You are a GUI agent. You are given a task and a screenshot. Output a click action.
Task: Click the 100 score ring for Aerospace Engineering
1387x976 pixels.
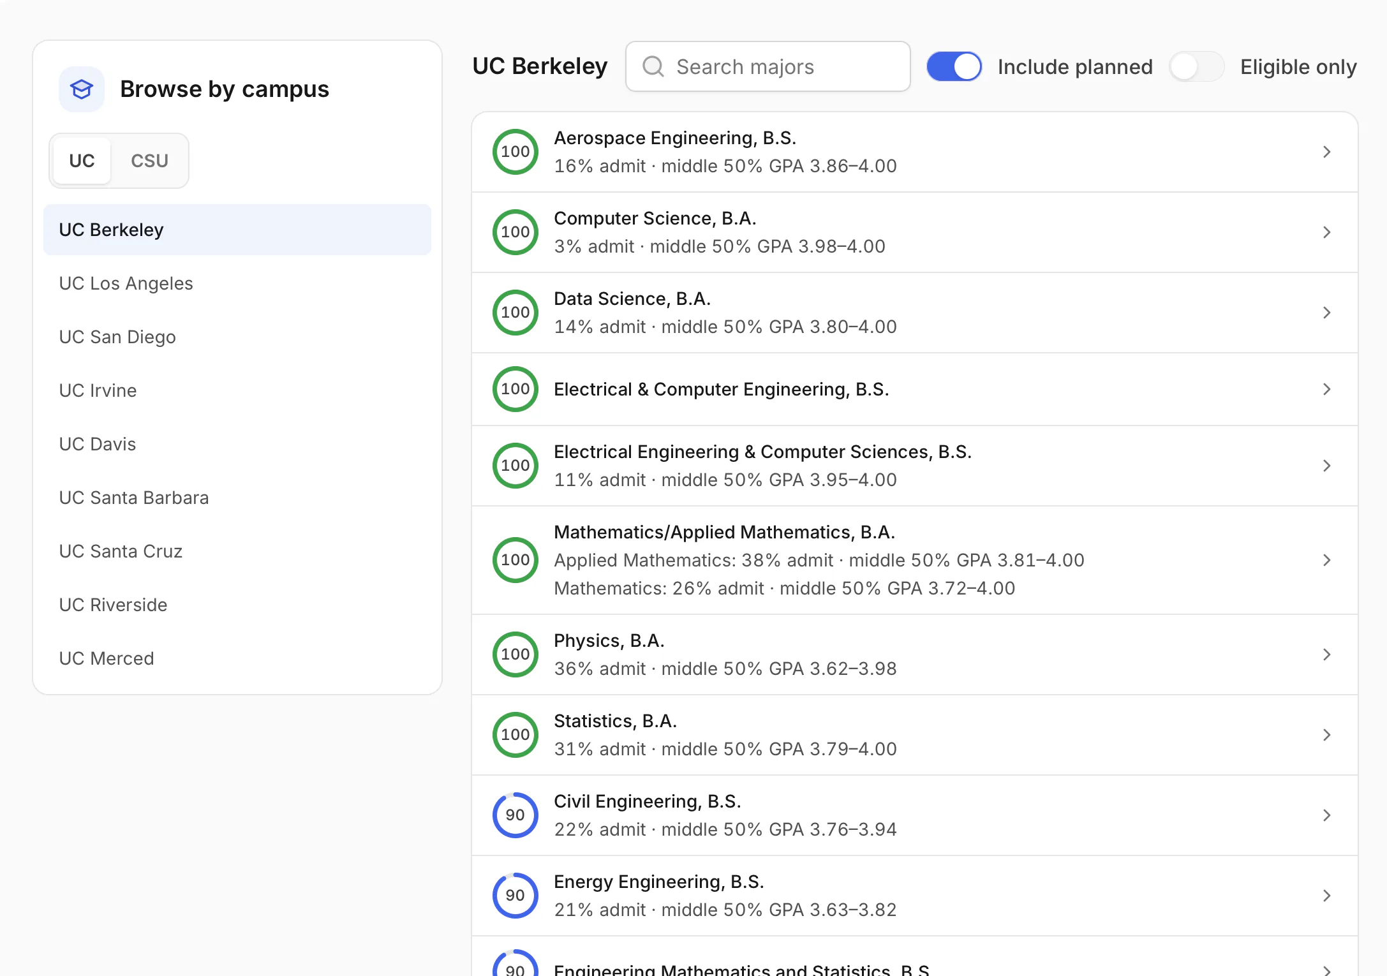(x=515, y=152)
